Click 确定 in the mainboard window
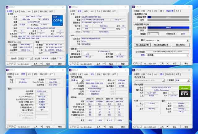 pos(123,64)
